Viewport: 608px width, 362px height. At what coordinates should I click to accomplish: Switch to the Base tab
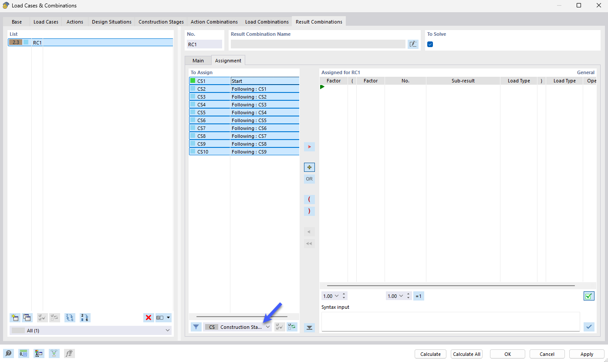(x=17, y=22)
